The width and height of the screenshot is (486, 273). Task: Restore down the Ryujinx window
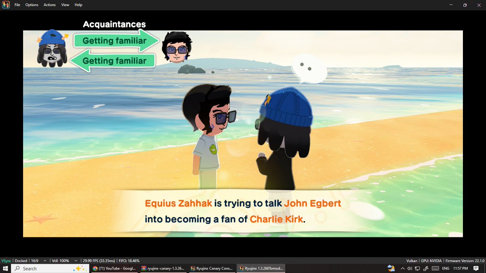tap(465, 5)
